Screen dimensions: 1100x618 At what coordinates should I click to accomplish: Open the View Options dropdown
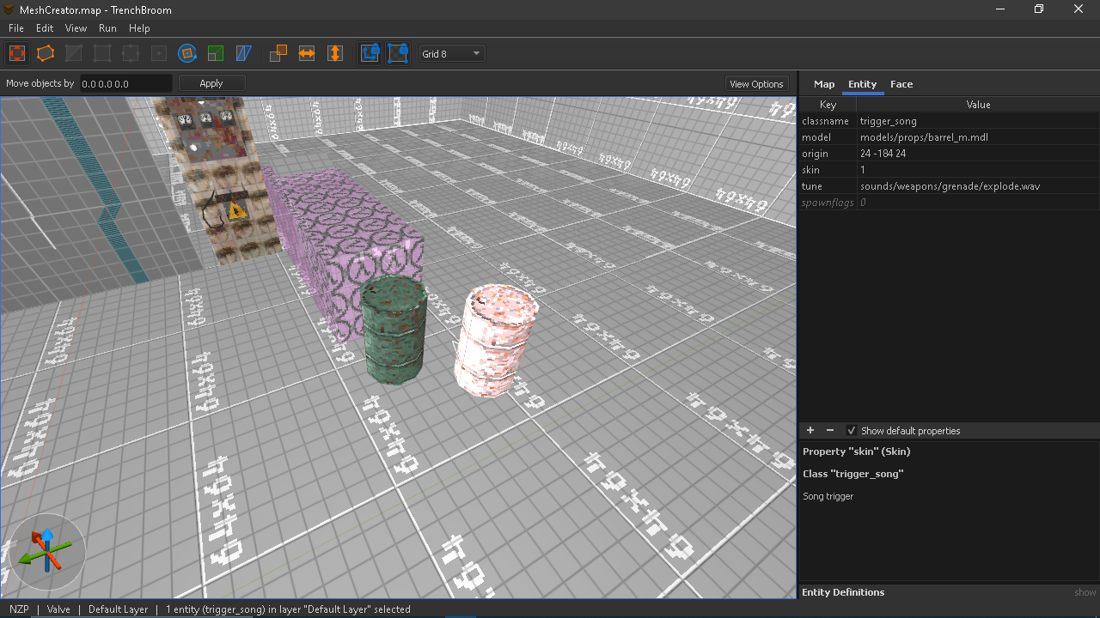pos(756,84)
